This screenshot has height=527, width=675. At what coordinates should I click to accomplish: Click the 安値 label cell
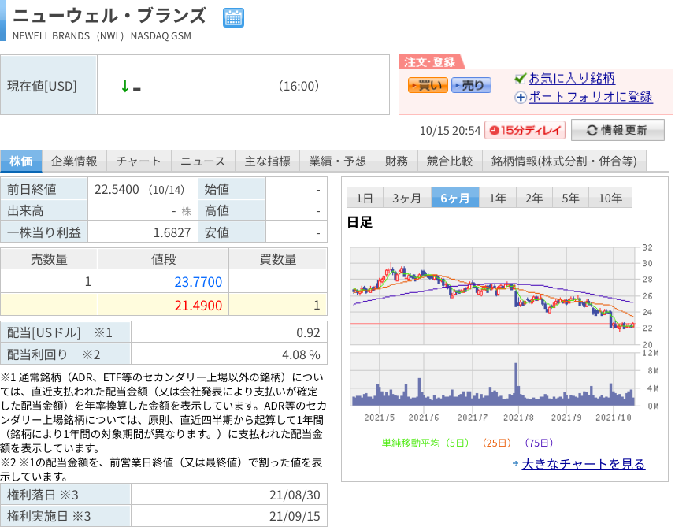coord(232,232)
